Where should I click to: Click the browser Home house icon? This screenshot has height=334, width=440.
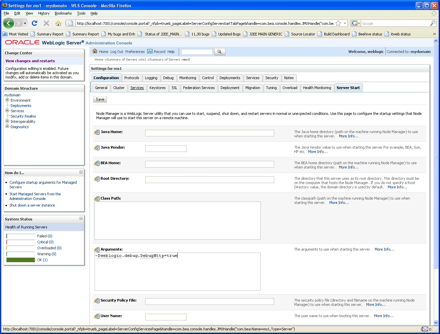pyautogui.click(x=58, y=23)
